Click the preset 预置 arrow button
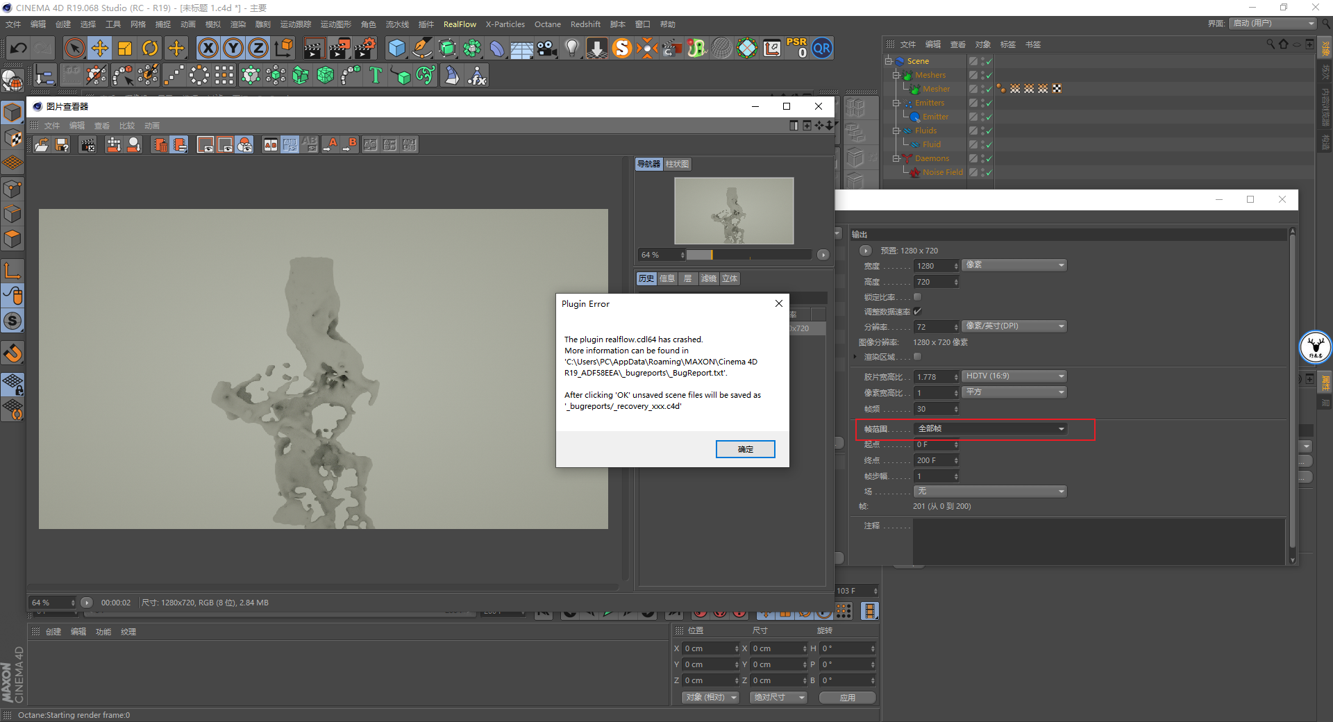Screen dimensions: 1333x722 (x=866, y=251)
